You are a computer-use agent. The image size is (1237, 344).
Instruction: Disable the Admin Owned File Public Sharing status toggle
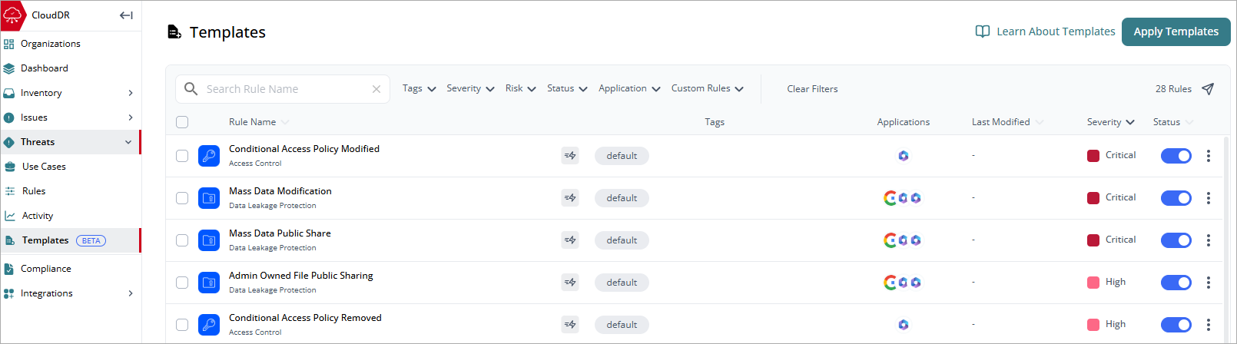[1176, 283]
